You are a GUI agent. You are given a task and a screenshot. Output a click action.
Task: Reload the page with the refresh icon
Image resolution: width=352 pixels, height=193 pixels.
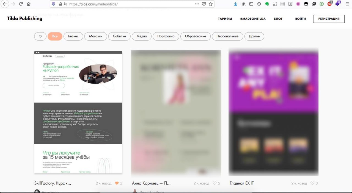click(x=21, y=4)
